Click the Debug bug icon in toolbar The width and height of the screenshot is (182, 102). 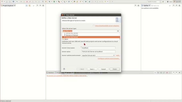pos(49,2)
